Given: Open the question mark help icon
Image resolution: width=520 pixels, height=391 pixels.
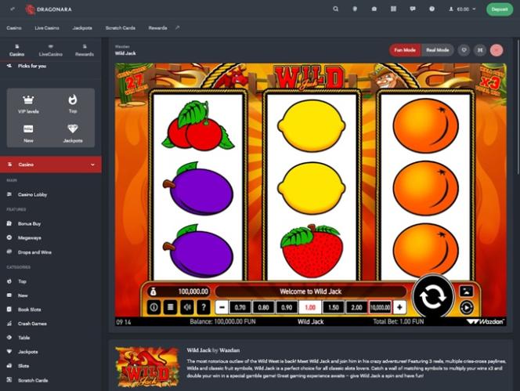Looking at the screenshot, I should tap(203, 307).
